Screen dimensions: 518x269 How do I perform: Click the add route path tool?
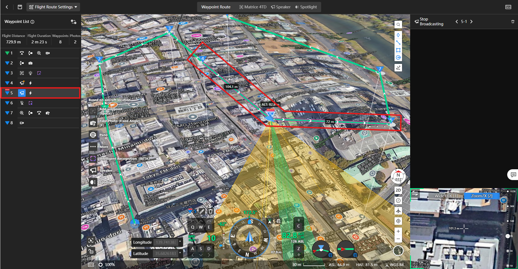click(x=398, y=67)
